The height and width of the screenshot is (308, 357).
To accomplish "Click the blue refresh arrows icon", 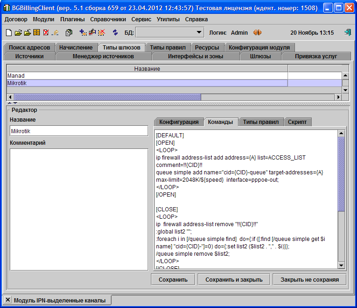I will [115, 32].
